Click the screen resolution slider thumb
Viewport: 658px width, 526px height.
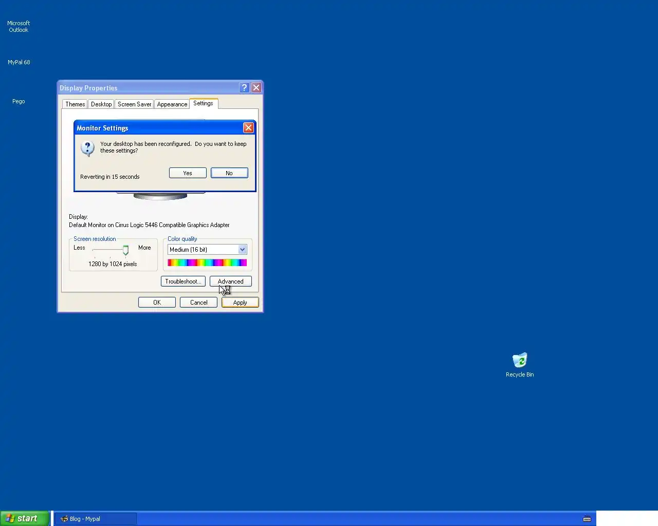[125, 250]
